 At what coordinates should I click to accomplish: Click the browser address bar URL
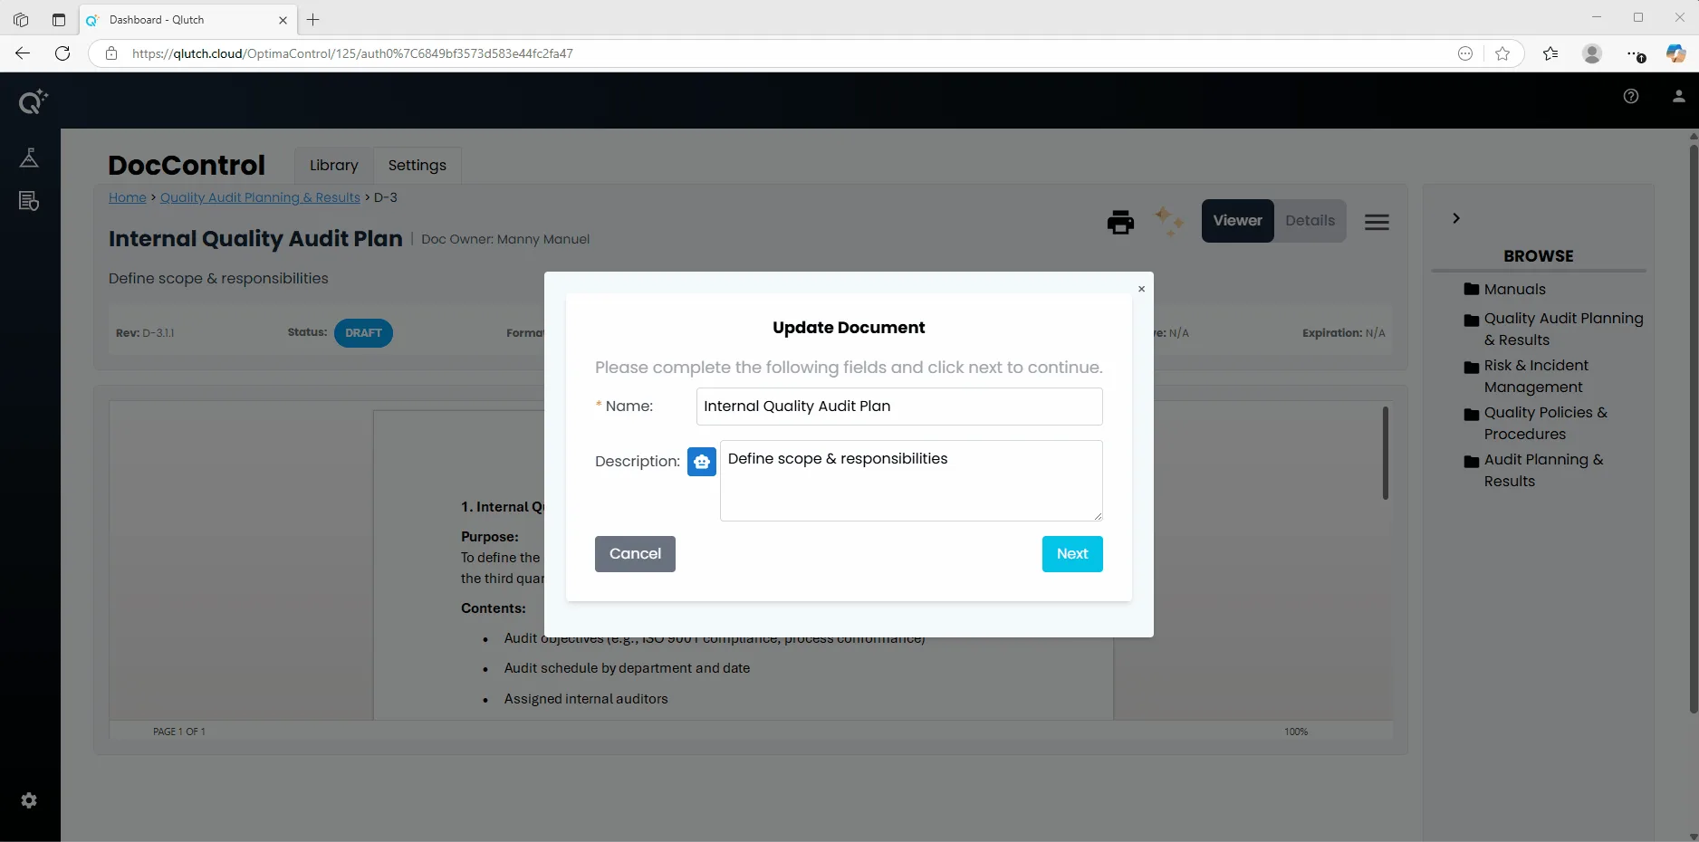tap(352, 53)
